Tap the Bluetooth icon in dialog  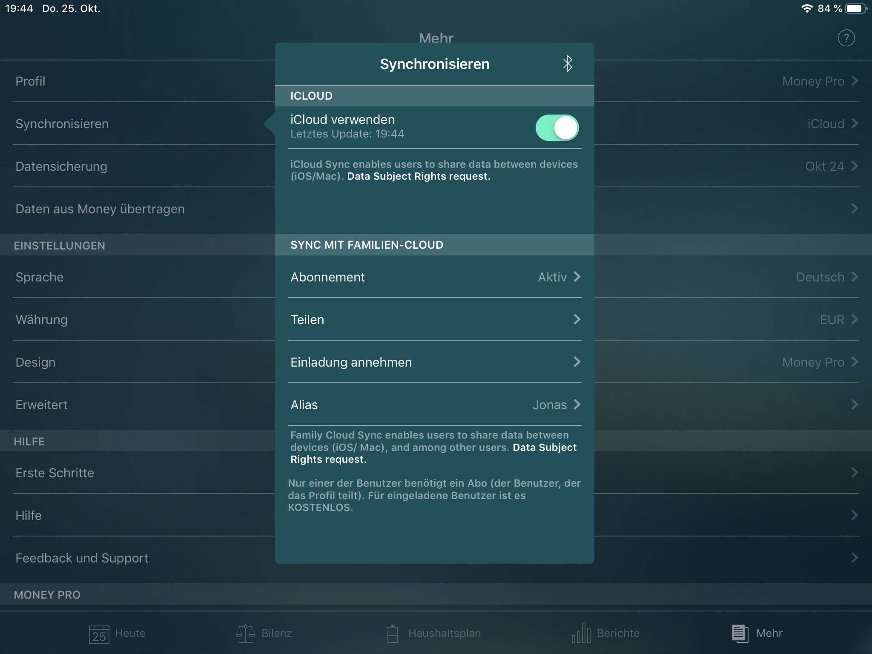(x=567, y=63)
